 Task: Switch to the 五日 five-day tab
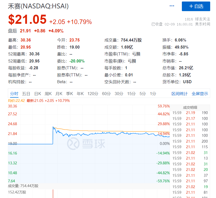click(x=26, y=94)
